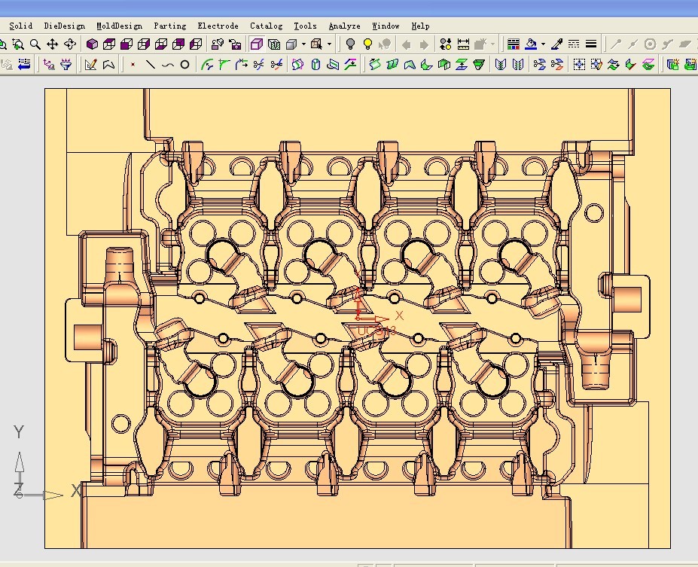Open the Analyze menu
This screenshot has width=698, height=567.
pos(345,26)
